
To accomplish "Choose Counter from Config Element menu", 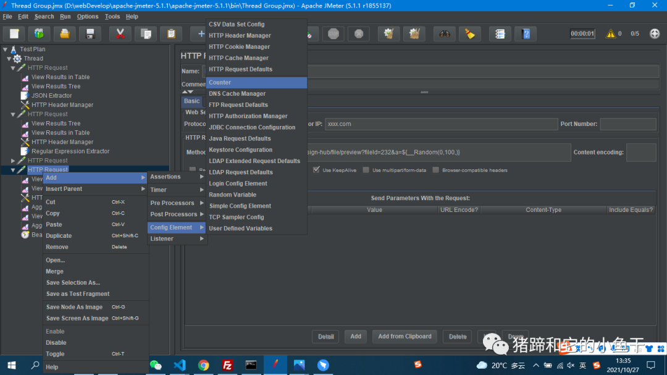I will click(256, 83).
